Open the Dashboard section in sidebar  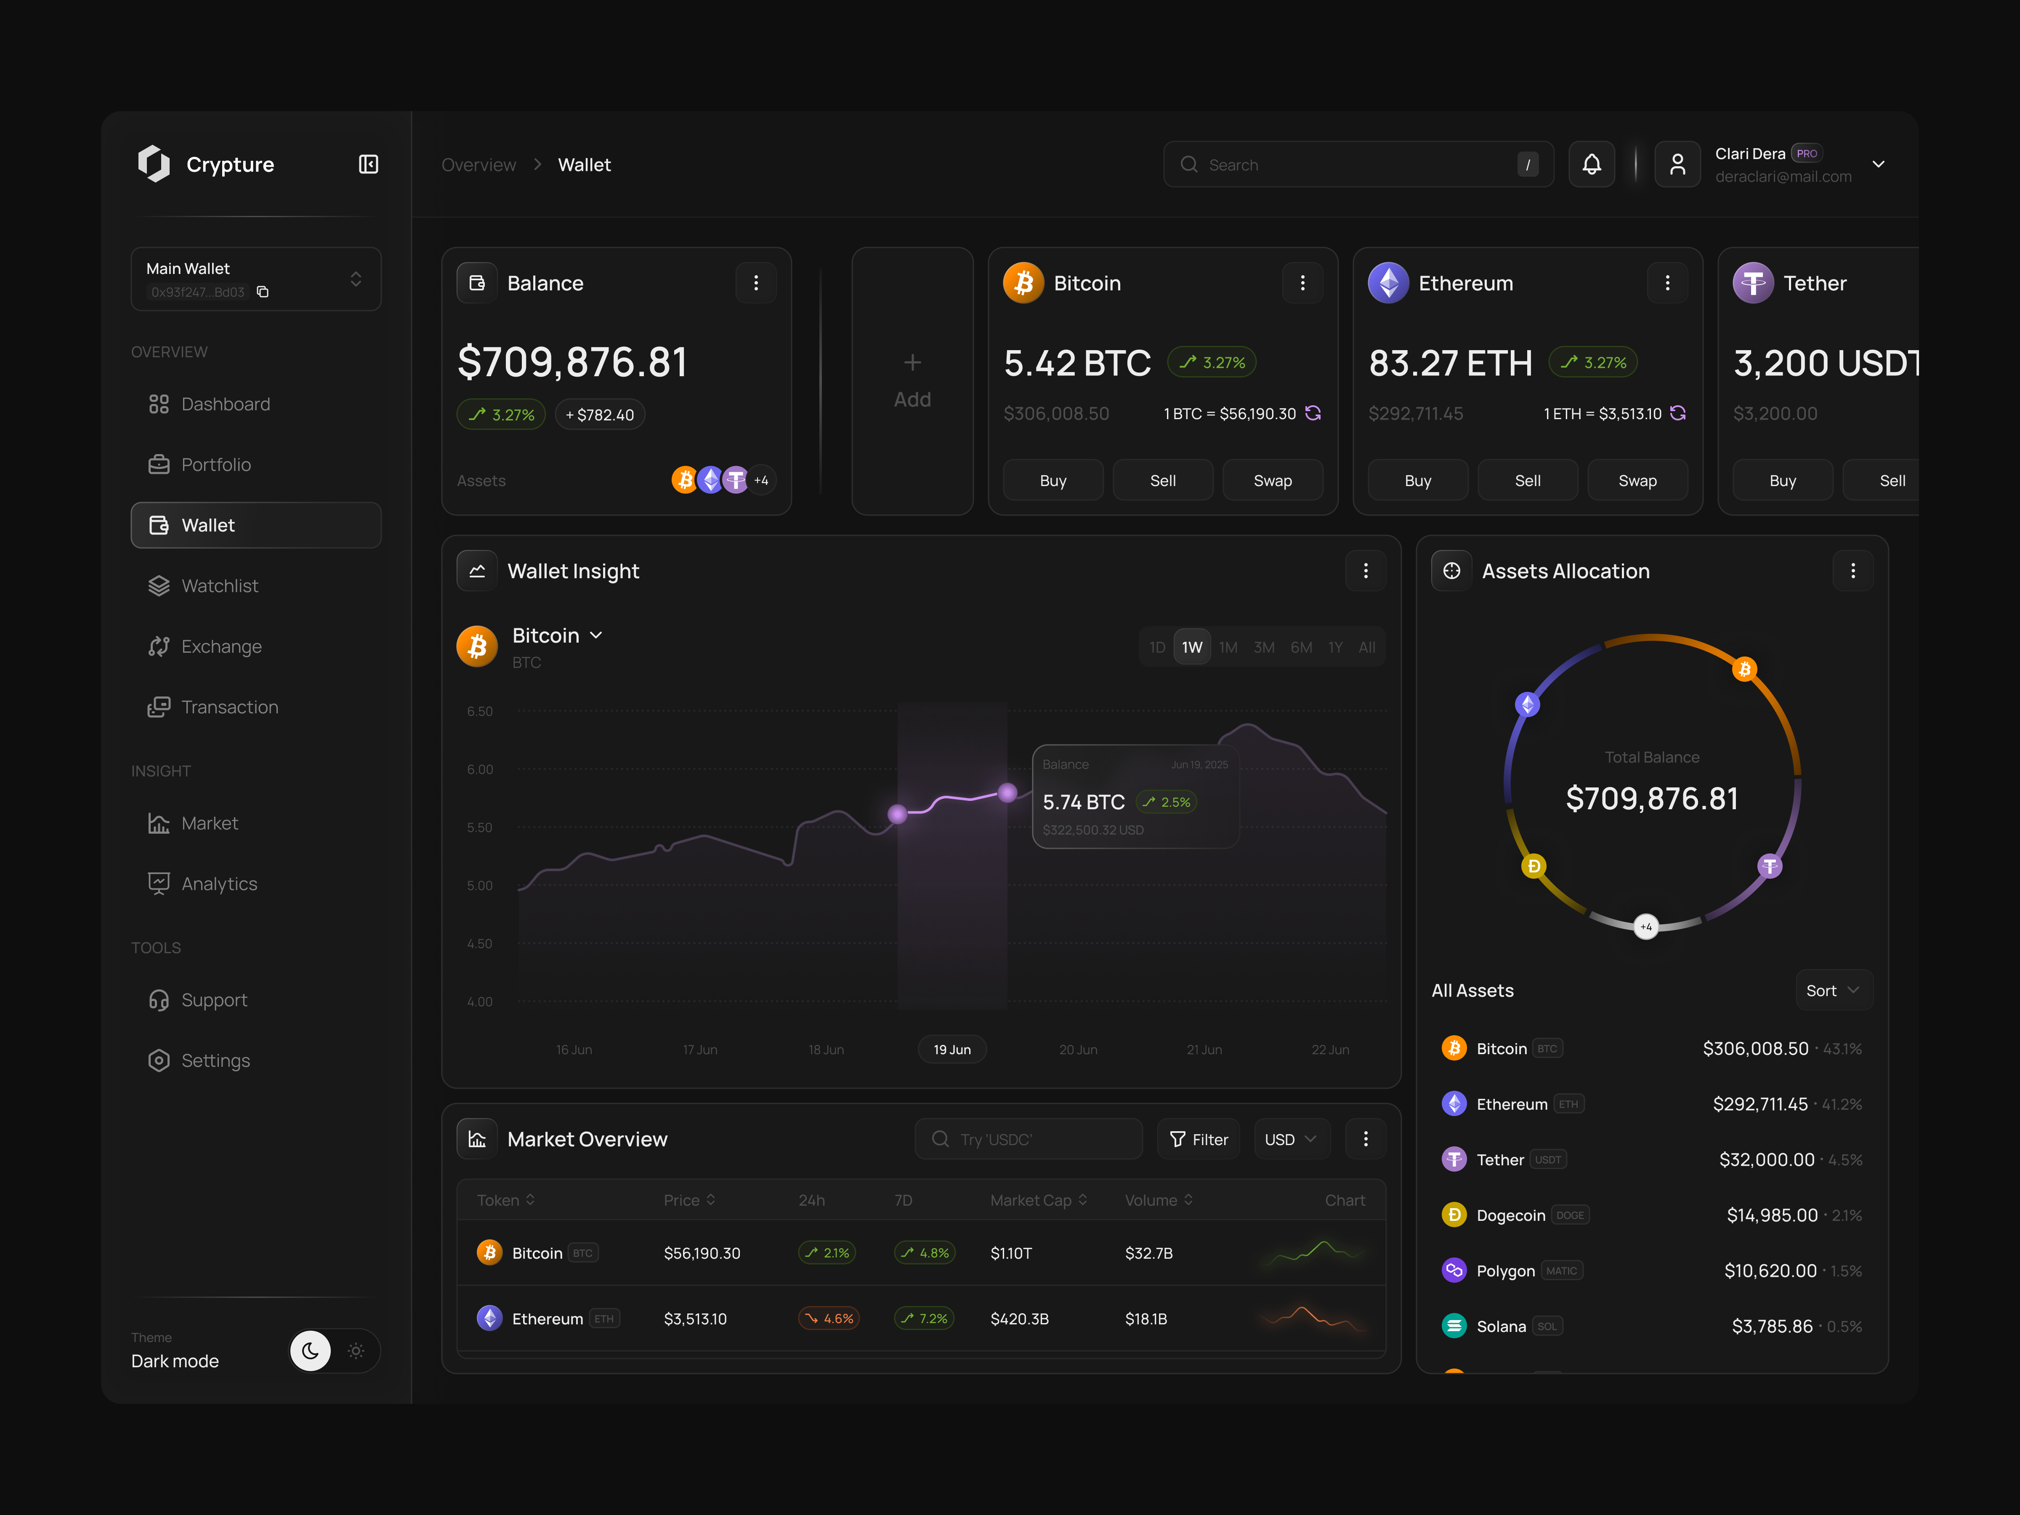point(226,404)
